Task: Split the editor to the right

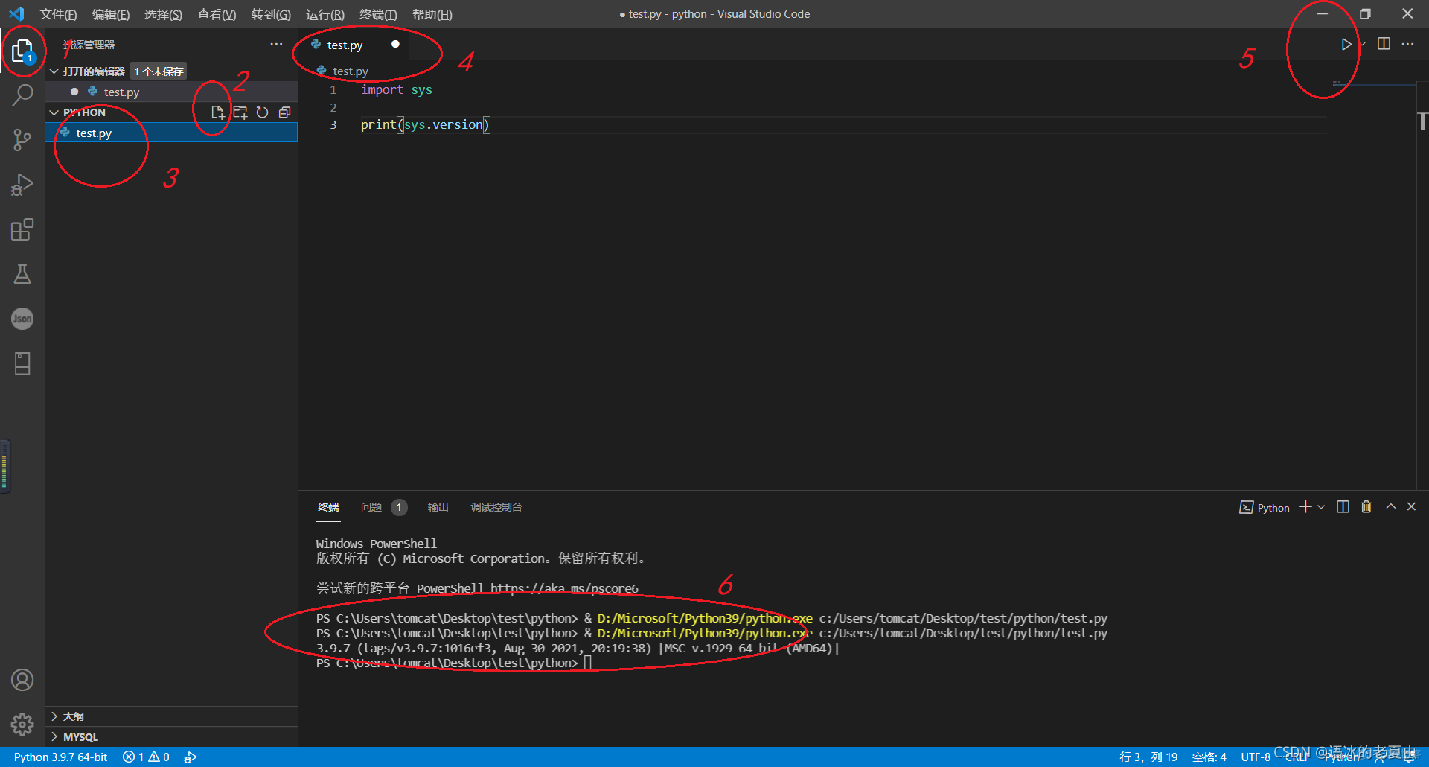Action: [x=1384, y=44]
